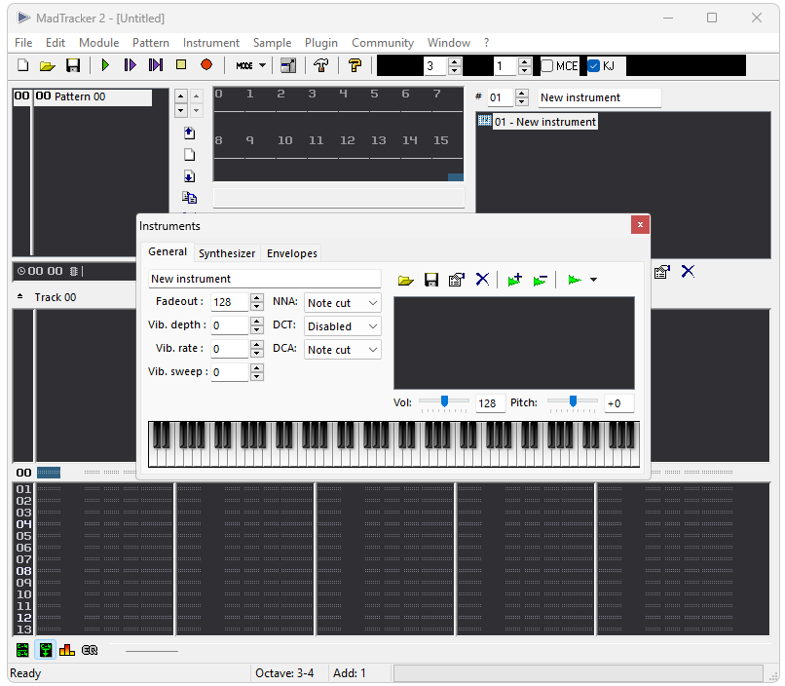Expand the arrow beside the sample play icon
Image resolution: width=785 pixels, height=686 pixels.
click(593, 280)
